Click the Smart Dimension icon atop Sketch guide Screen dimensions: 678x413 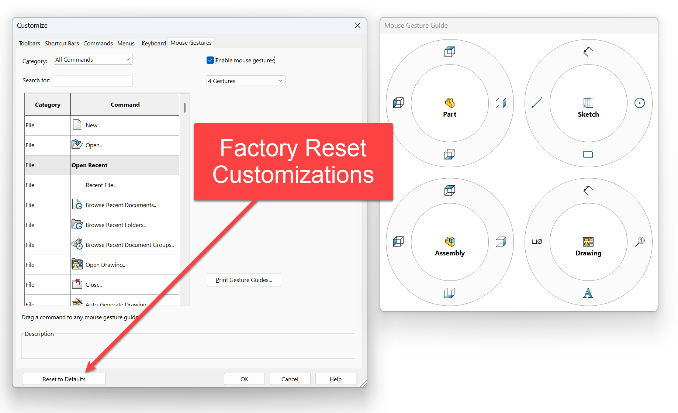[588, 52]
